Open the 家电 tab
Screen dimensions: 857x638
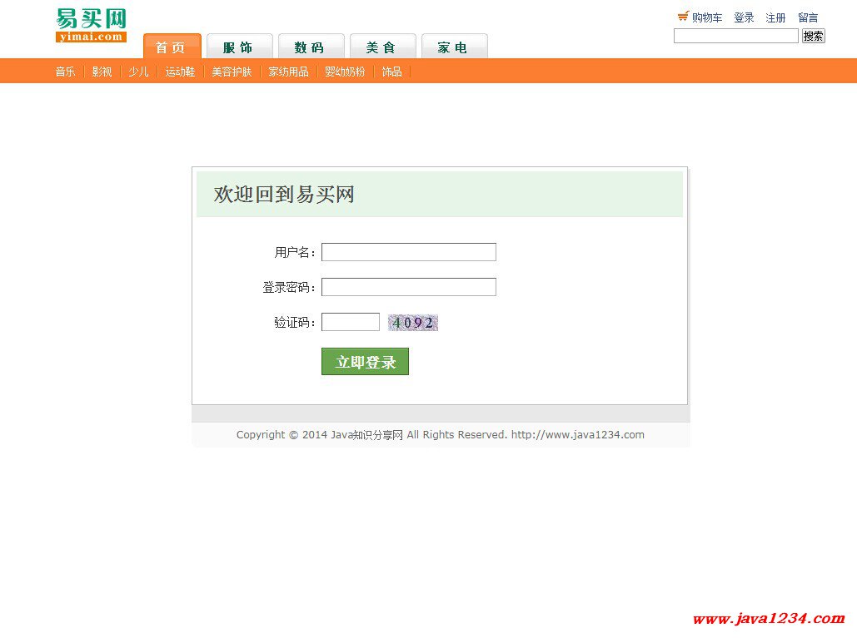[x=454, y=47]
